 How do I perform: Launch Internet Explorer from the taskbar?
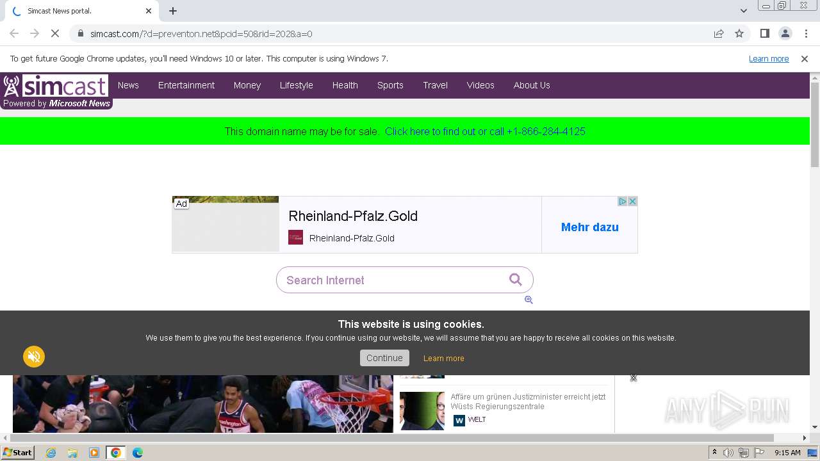(51, 453)
